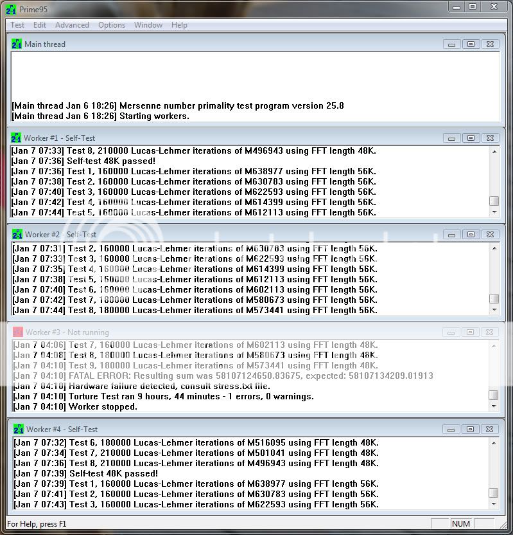Viewport: 513px width, 535px height.
Task: Open the Edit menu
Action: pos(40,25)
